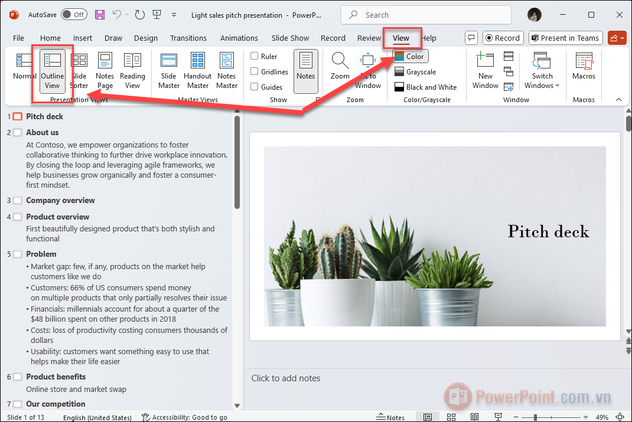Switch to the Design tab
632x422 pixels.
click(146, 38)
